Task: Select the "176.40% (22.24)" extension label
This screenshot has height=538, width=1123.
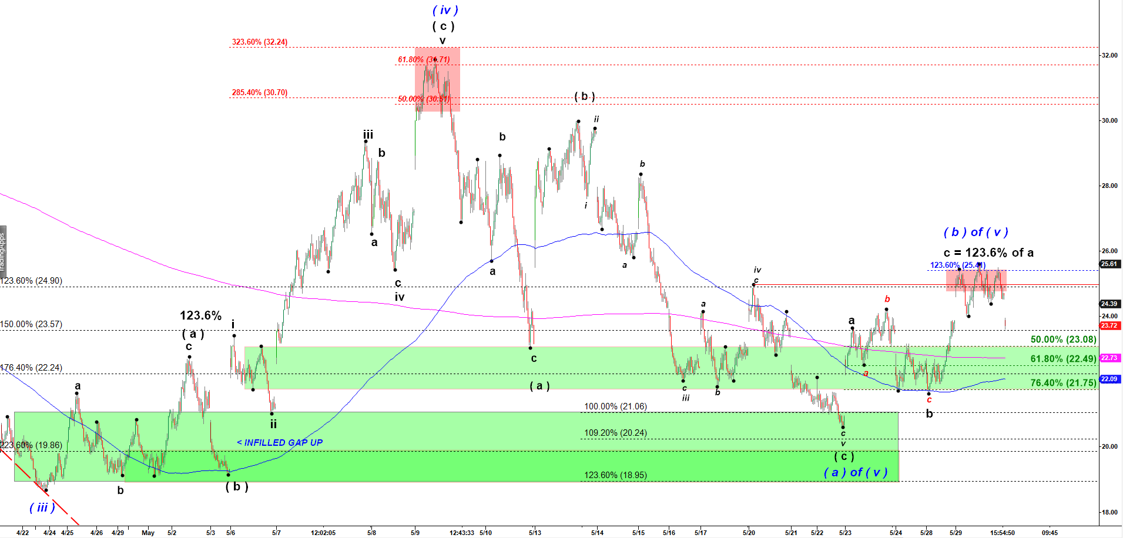Action: [31, 368]
